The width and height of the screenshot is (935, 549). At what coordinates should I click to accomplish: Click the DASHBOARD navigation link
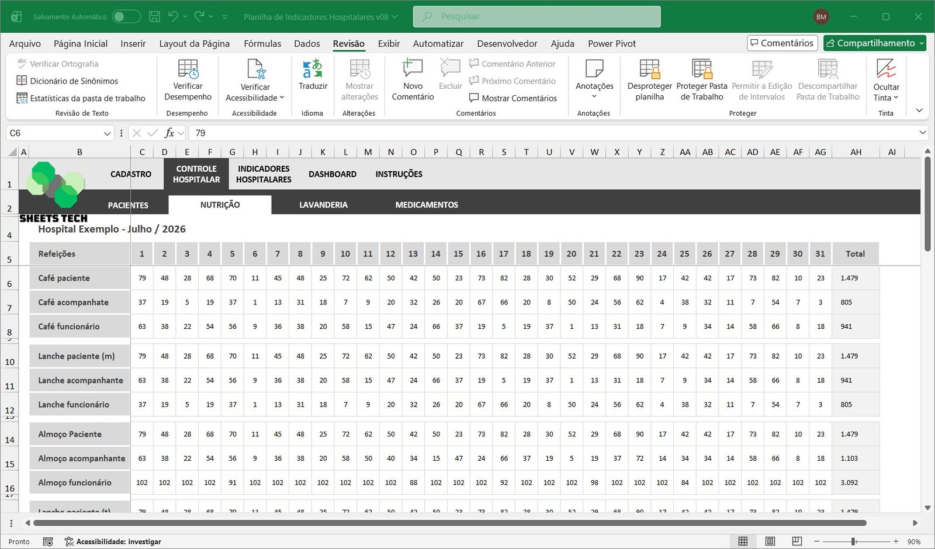(x=333, y=174)
